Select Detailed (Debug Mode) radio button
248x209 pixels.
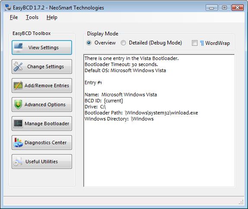(x=123, y=43)
